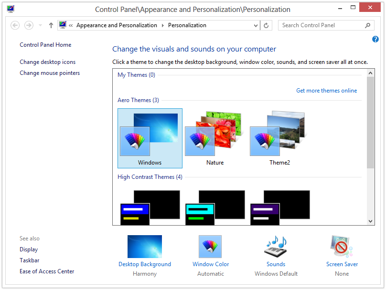Image resolution: width=386 pixels, height=290 pixels.
Task: Click theme list scroll down arrow
Action: pyautogui.click(x=370, y=221)
